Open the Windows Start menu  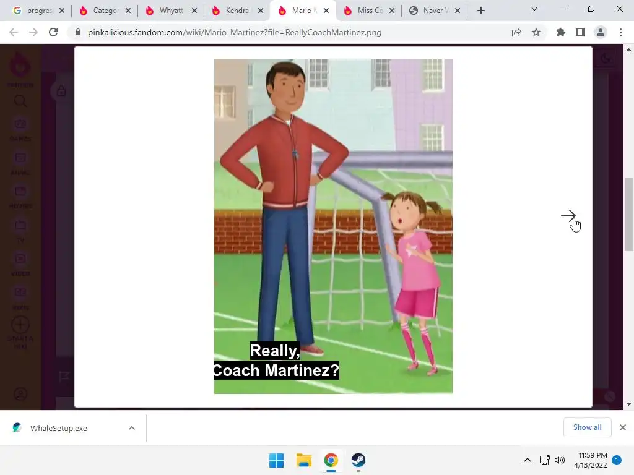277,460
